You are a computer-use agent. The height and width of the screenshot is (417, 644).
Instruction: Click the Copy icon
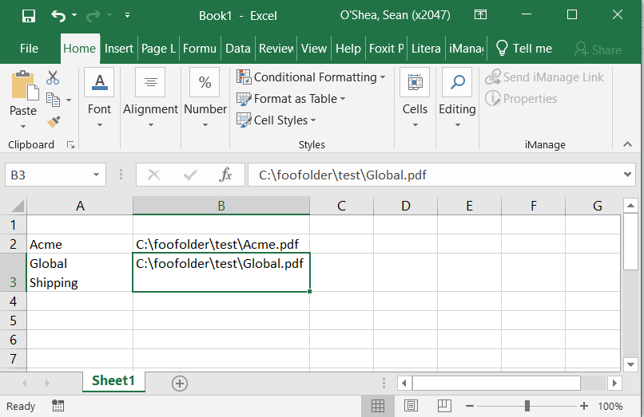[x=53, y=100]
